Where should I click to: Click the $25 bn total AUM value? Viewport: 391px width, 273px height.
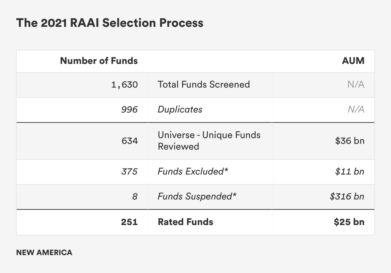(x=349, y=222)
